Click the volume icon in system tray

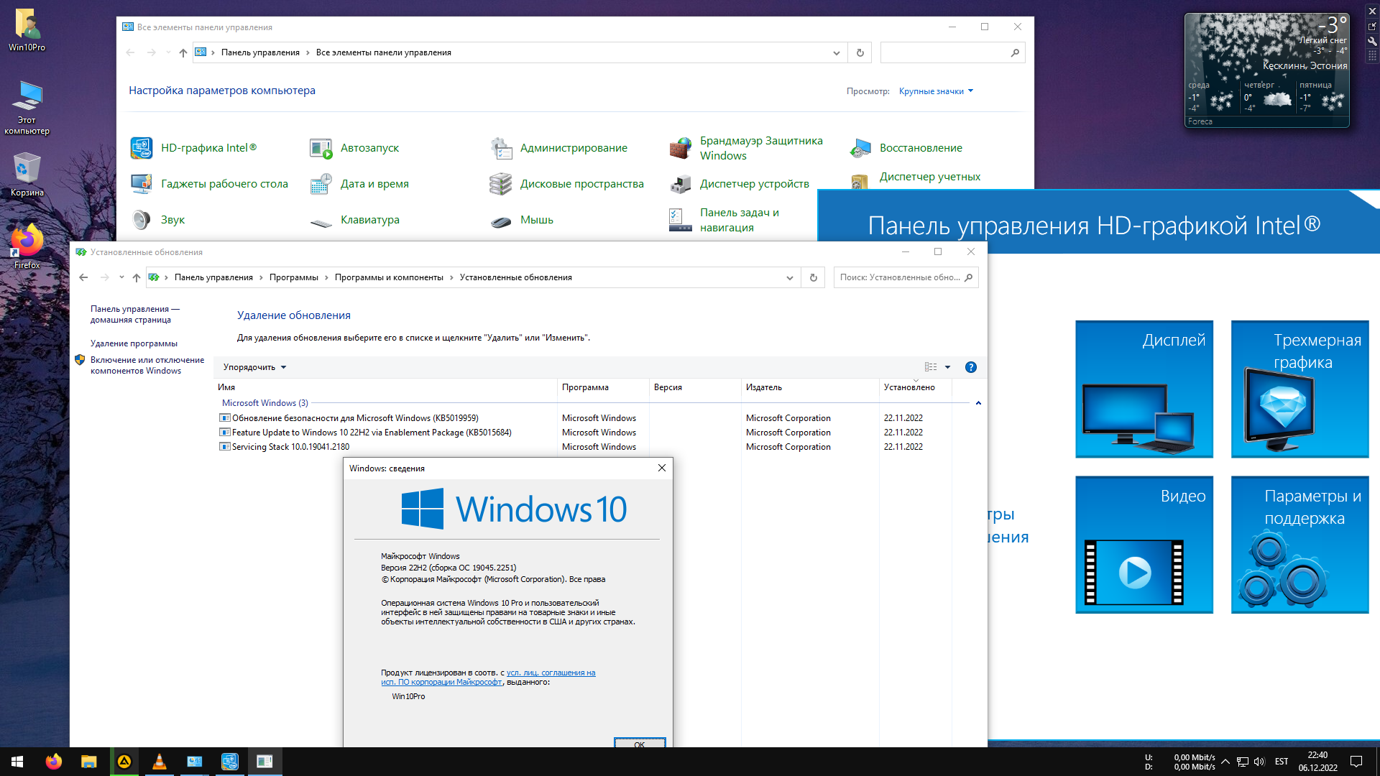1259,762
